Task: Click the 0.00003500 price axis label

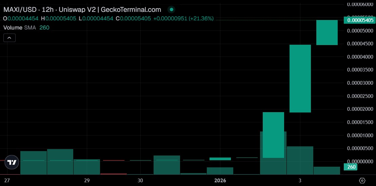Action: pos(360,70)
